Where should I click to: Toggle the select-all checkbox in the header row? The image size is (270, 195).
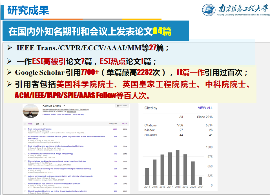pyautogui.click(x=25, y=124)
